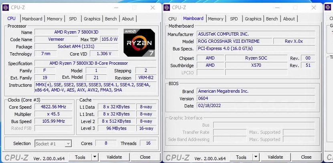The height and width of the screenshot is (163, 333).
Task: Switch to CPU tab in Mainboard window
Action: tap(172, 19)
